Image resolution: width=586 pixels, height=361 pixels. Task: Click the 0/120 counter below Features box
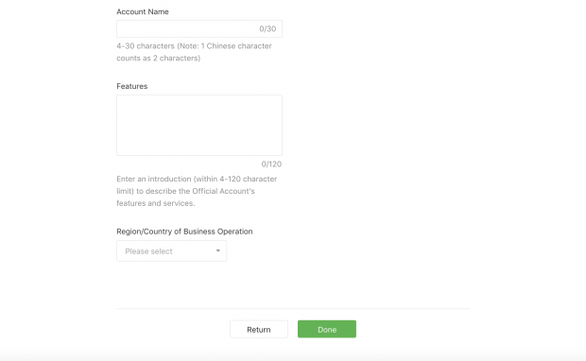[x=271, y=164]
